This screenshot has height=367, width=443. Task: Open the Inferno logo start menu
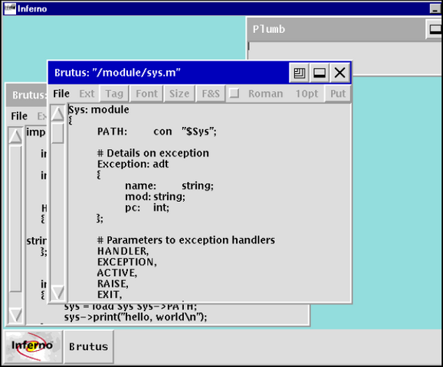click(33, 346)
